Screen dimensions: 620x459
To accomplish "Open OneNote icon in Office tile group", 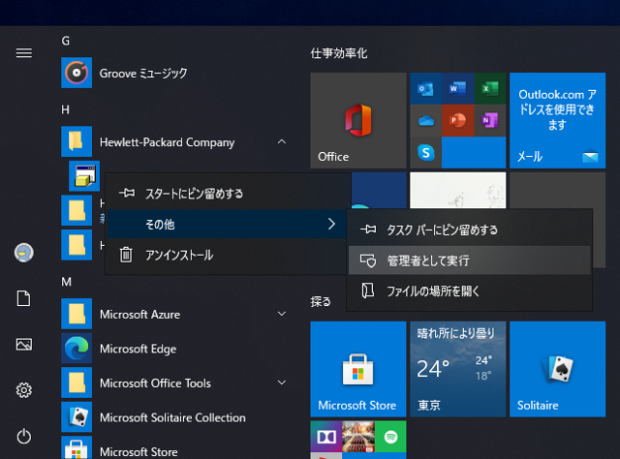I will click(490, 120).
